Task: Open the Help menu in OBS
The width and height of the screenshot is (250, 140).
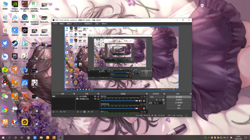Action: click(x=104, y=24)
